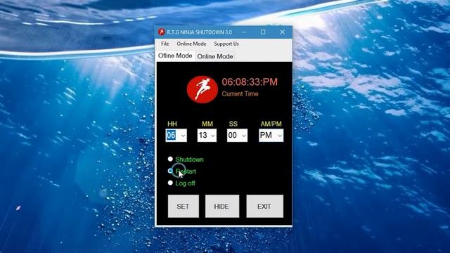450x253 pixels.
Task: Select the Log off radio option
Action: pyautogui.click(x=170, y=183)
